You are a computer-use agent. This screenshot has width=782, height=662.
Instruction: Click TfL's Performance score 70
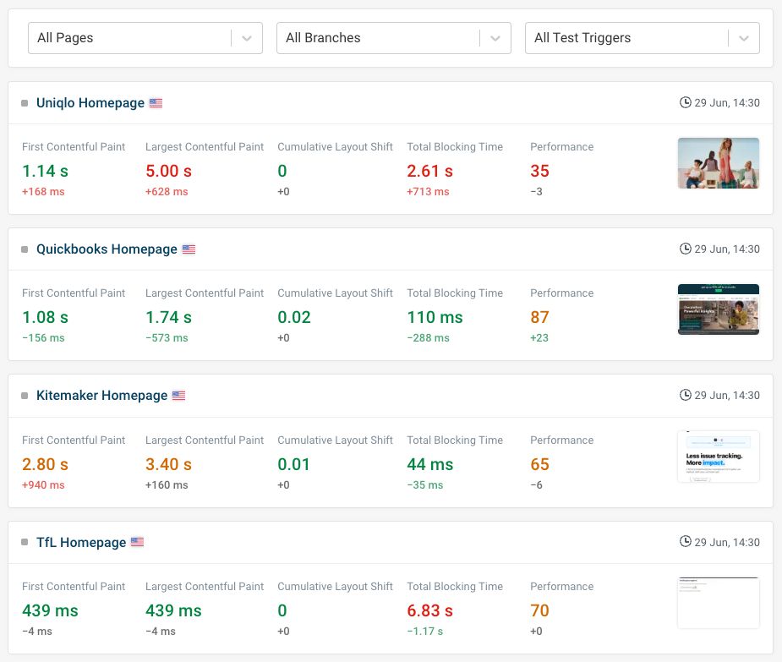coord(539,610)
